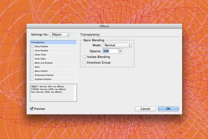
Task: Open the blending Mode Normal dropdown
Action: click(x=117, y=45)
